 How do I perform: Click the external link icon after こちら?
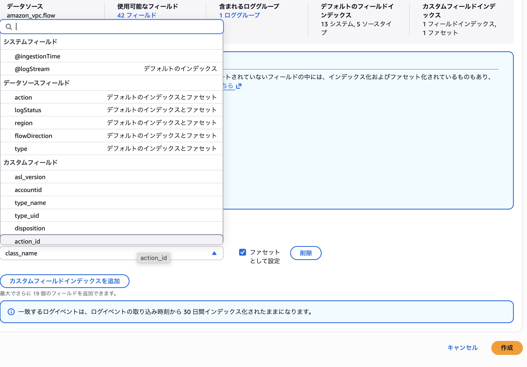tap(239, 86)
